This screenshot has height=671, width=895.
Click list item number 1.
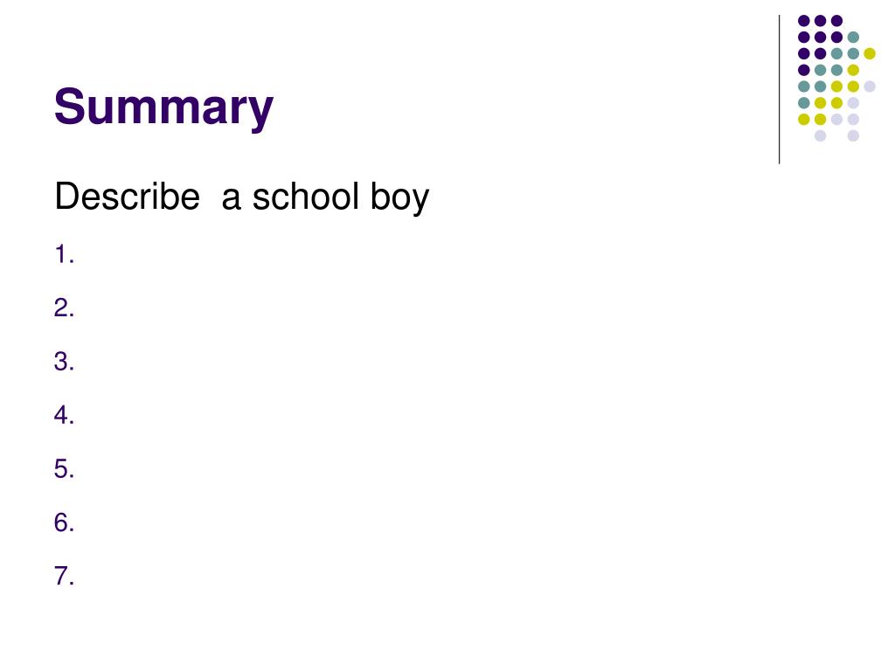64,254
